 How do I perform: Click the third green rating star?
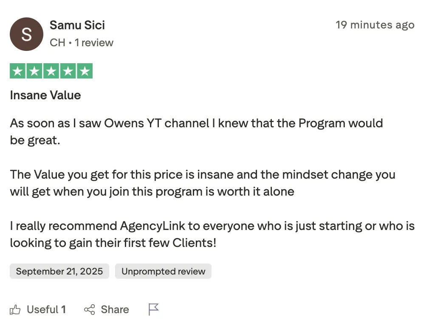click(51, 71)
